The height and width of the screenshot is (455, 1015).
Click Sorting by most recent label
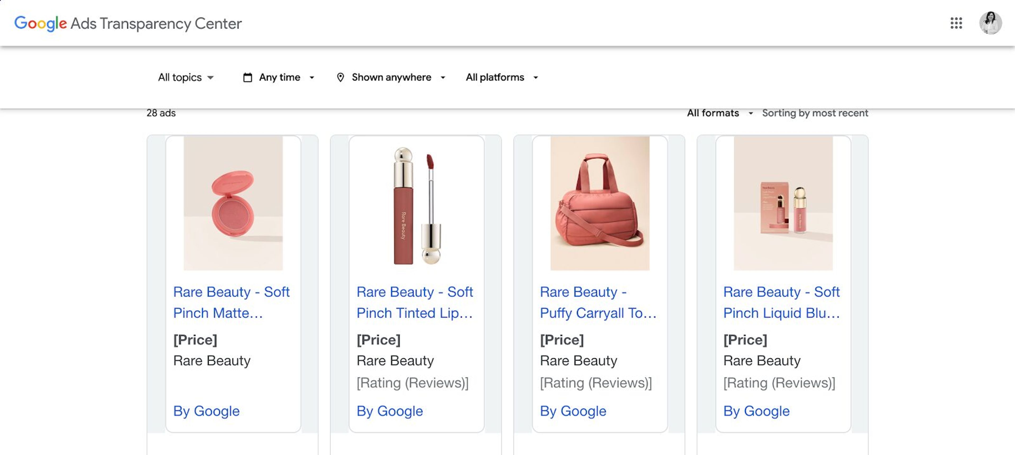[x=815, y=113]
